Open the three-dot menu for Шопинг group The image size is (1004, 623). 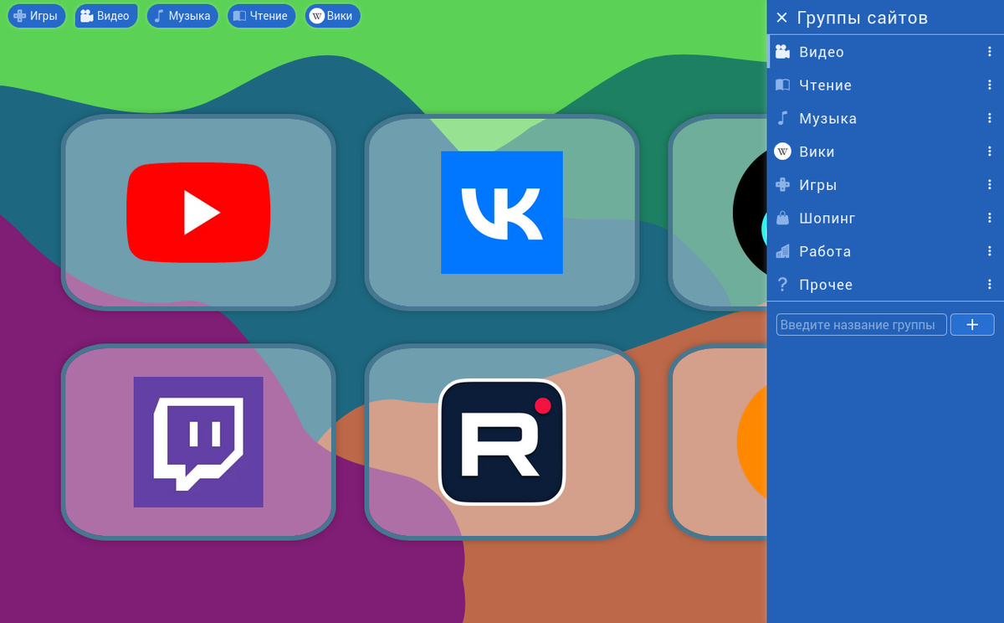[990, 218]
